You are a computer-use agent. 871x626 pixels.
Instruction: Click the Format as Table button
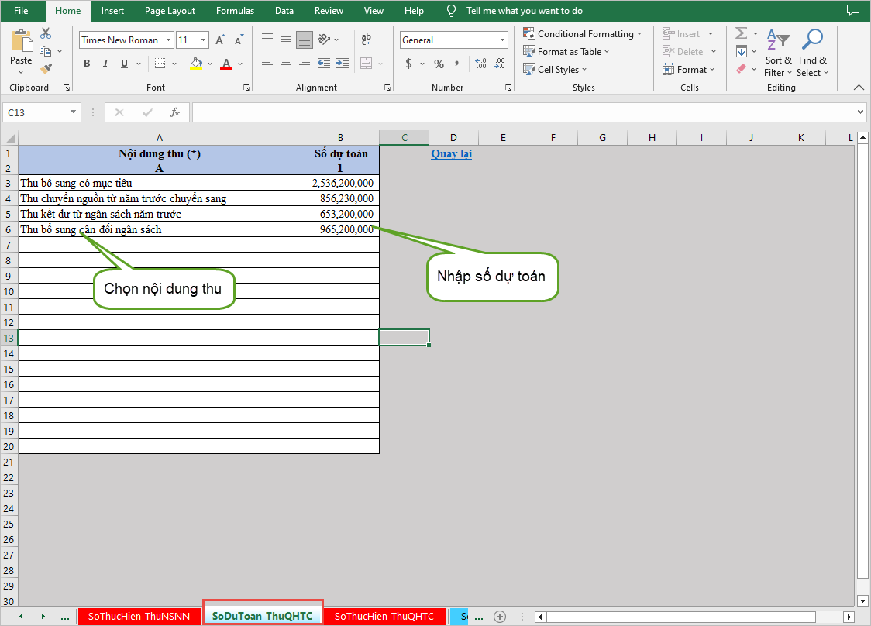tap(567, 51)
